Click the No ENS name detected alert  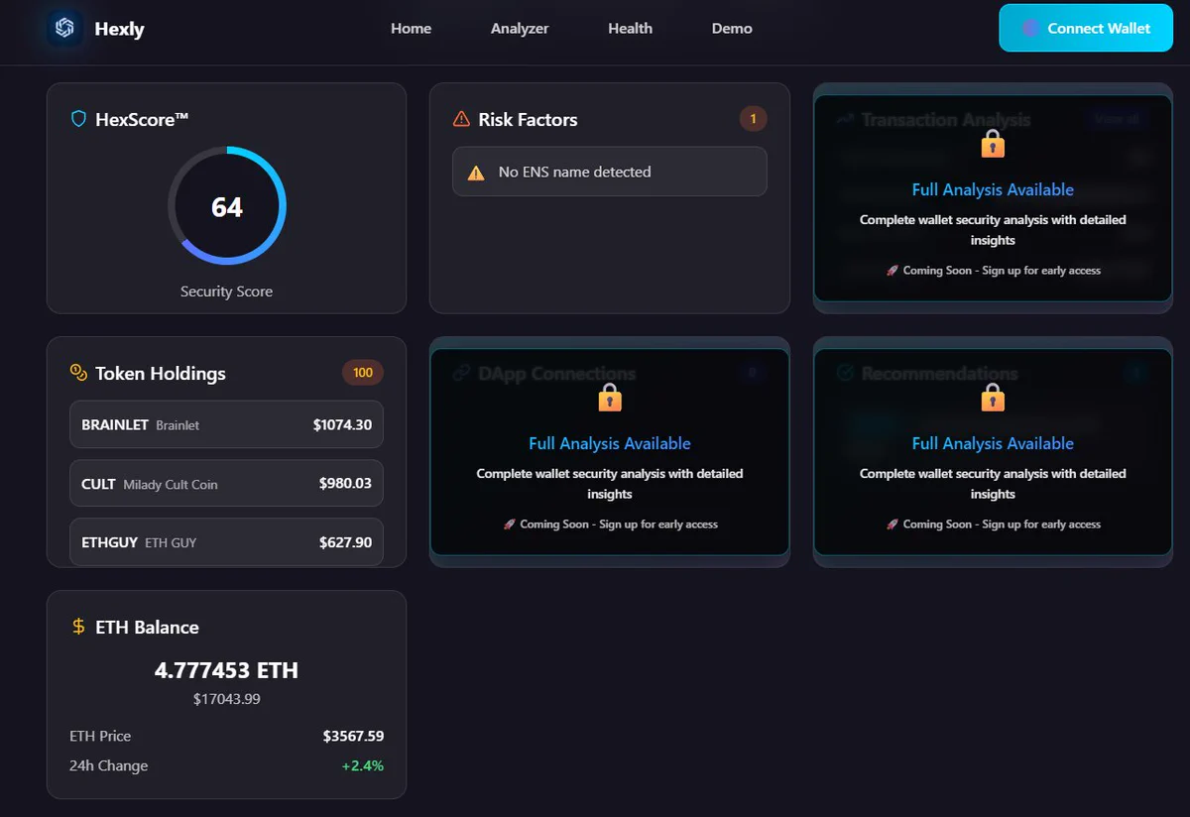click(x=610, y=172)
